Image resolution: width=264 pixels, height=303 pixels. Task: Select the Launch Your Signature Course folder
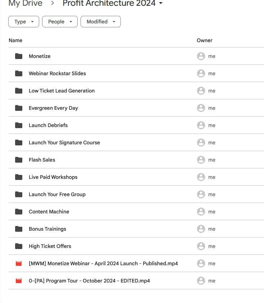pyautogui.click(x=64, y=143)
